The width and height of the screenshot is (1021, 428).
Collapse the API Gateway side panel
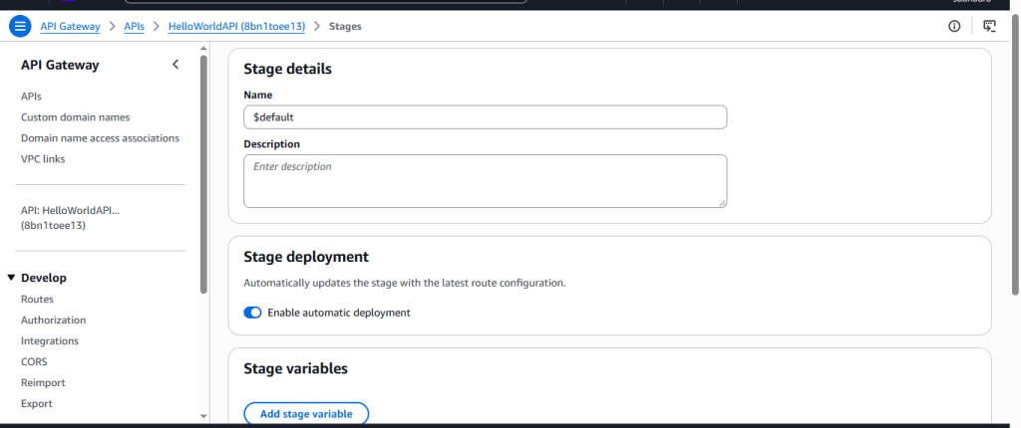click(175, 65)
